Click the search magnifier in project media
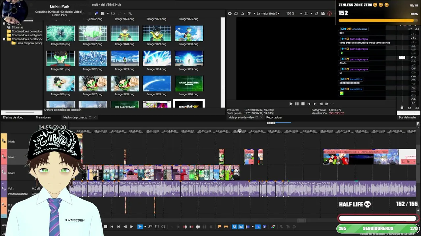The image size is (421, 236). 113,13
